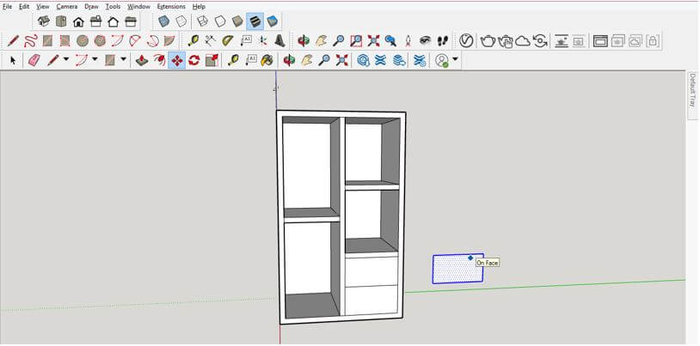Expand the account sign-in dropdown arrow

click(455, 59)
